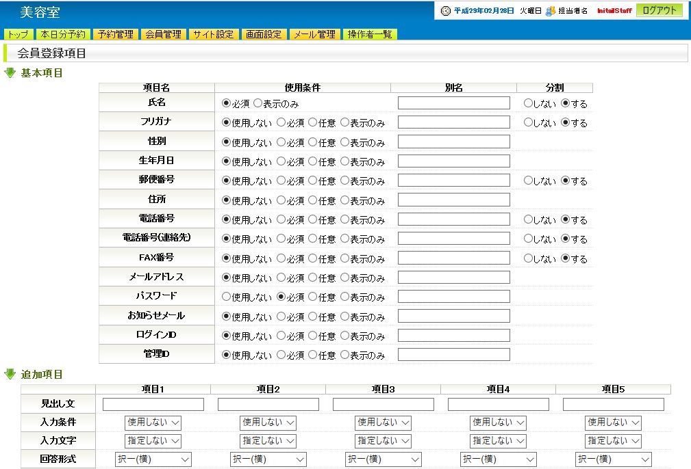Click the ログアウト button
The width and height of the screenshot is (691, 469).
pos(659,10)
